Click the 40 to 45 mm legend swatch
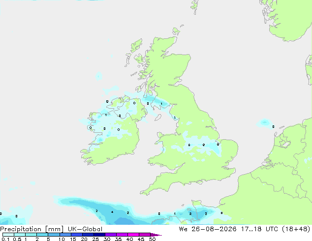 coord(133,235)
